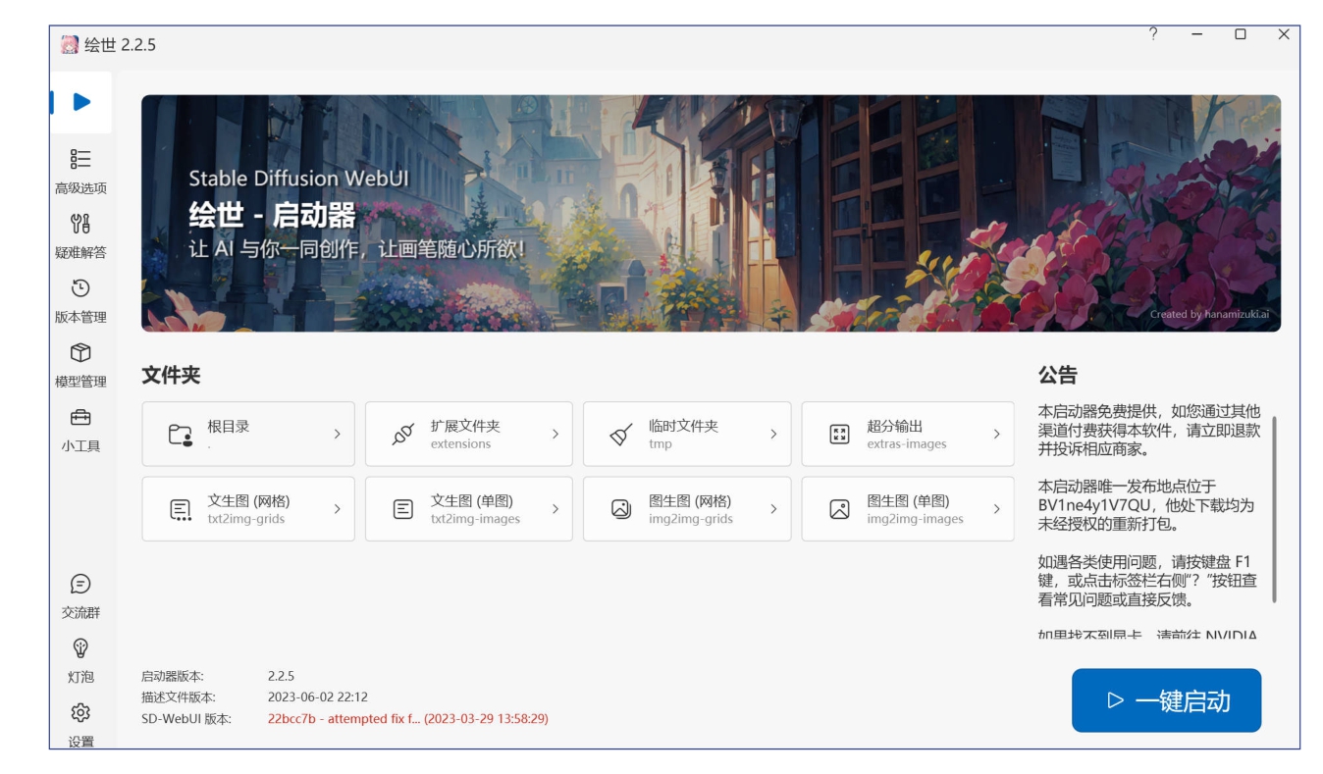Click the 文生图 (单图) document icon
This screenshot has height=774, width=1323.
(x=402, y=508)
